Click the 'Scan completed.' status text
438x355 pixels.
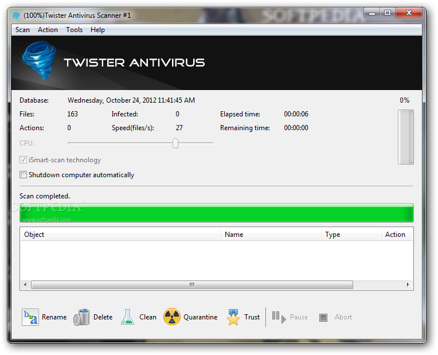click(45, 196)
